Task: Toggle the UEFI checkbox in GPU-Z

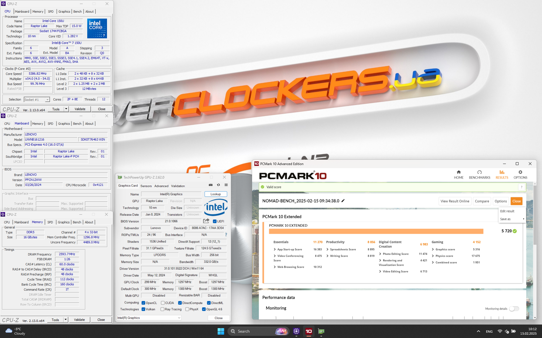Action: click(215, 221)
